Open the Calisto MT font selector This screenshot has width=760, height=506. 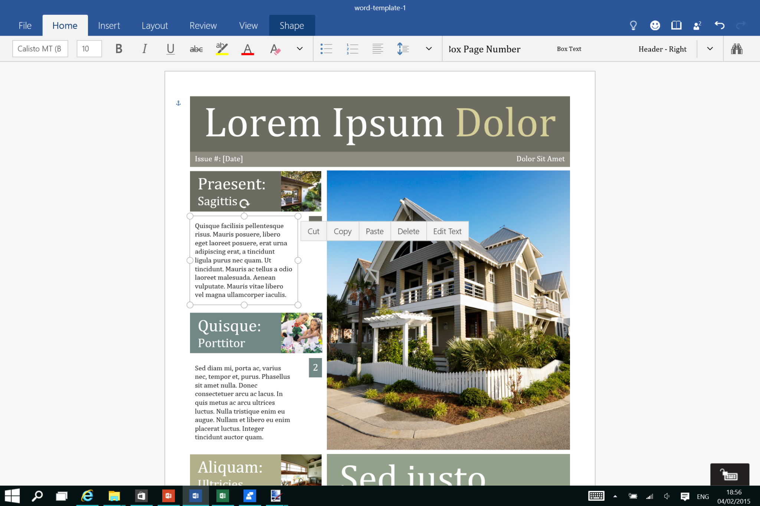coord(40,49)
